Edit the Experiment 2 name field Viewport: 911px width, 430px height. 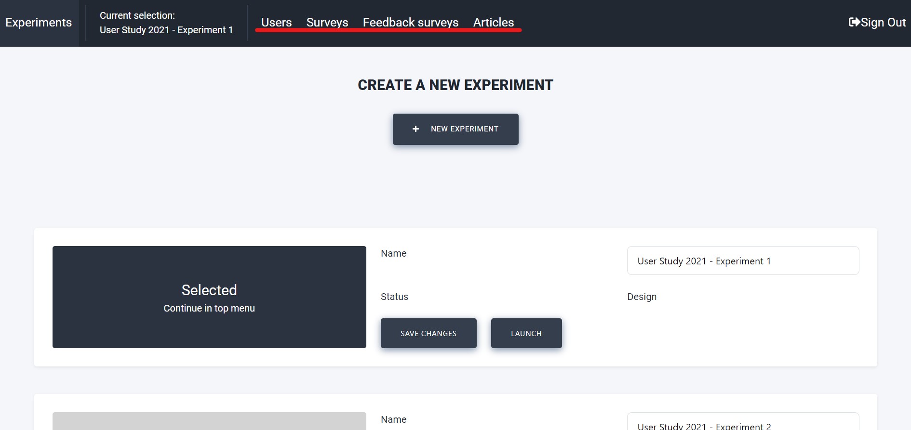pos(743,421)
